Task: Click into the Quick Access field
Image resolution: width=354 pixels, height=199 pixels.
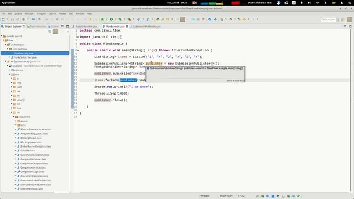Action: pos(329,20)
